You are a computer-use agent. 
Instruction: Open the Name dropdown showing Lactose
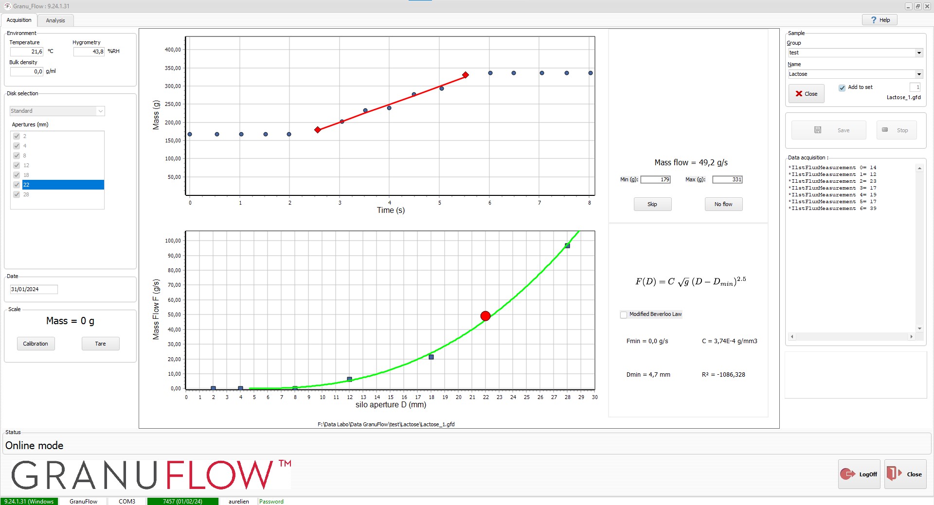919,74
